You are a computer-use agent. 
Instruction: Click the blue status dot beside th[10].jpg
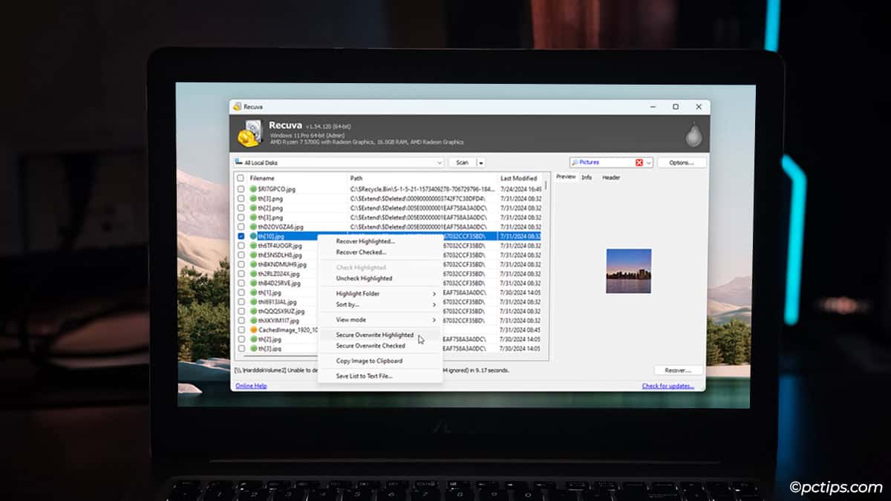pyautogui.click(x=252, y=237)
